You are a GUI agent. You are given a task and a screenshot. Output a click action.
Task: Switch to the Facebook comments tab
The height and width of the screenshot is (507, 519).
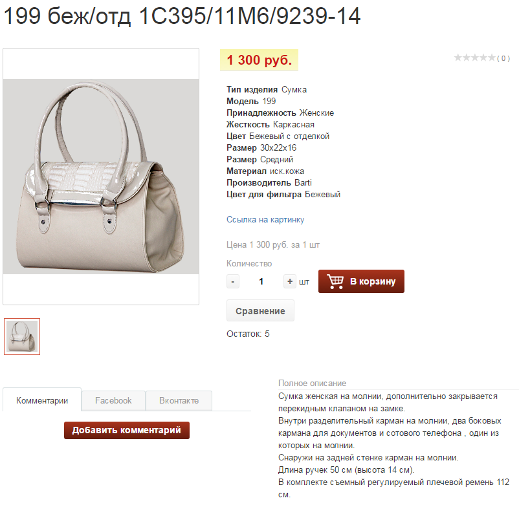113,400
